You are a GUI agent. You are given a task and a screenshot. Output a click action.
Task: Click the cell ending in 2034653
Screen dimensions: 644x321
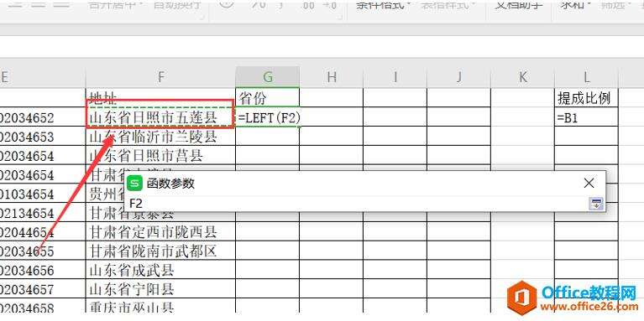coord(43,137)
